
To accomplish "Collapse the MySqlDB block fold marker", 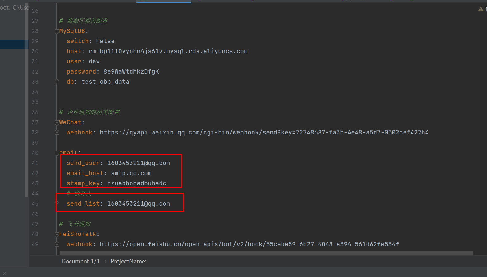I will 57,31.
